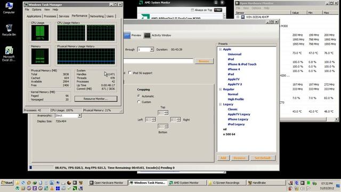This screenshot has width=341, height=192.
Task: Click the Bottom cropping stepper
Action: 163,126
